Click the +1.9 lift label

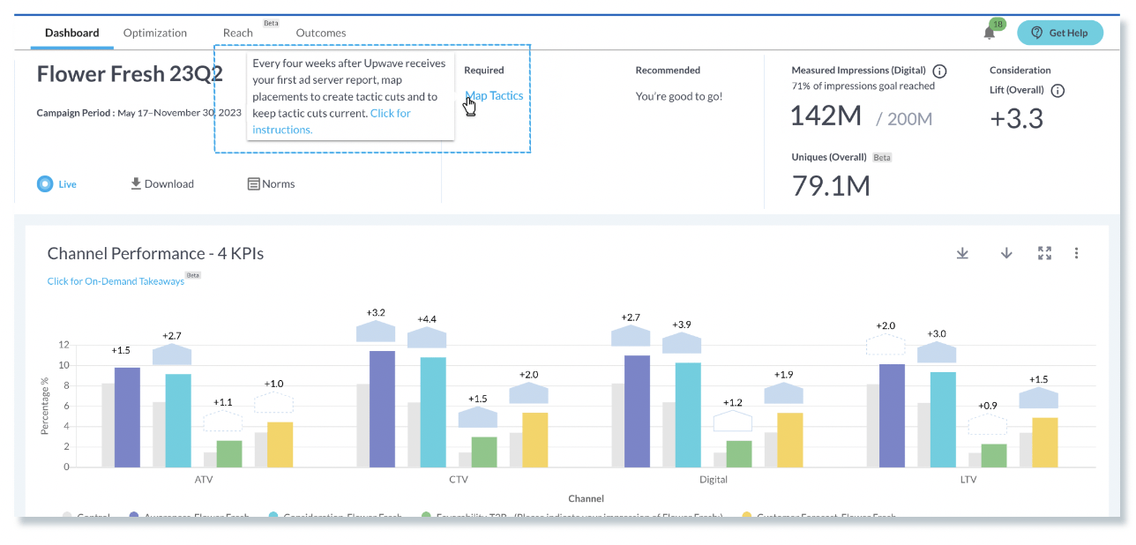pyautogui.click(x=784, y=374)
